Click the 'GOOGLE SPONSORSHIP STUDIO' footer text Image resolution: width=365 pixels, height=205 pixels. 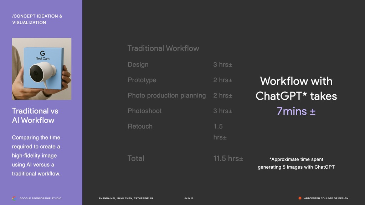pyautogui.click(x=41, y=198)
